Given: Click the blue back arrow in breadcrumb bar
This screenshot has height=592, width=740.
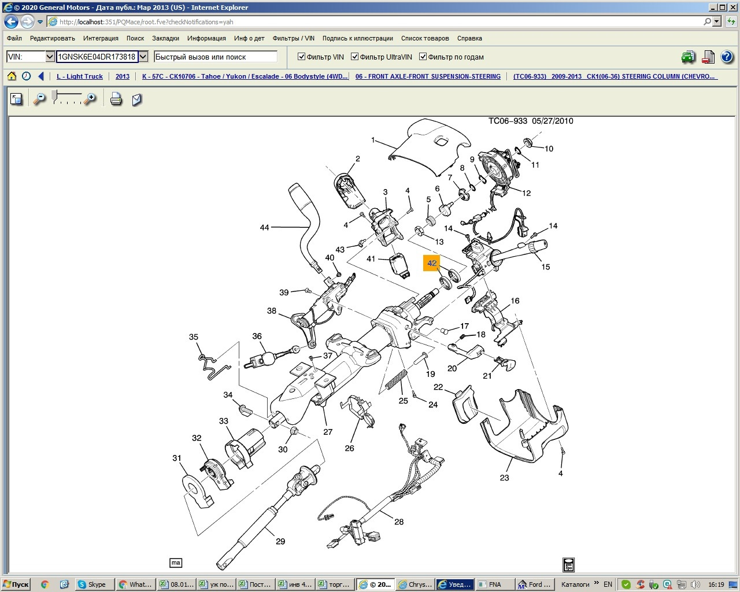Looking at the screenshot, I should pos(41,76).
